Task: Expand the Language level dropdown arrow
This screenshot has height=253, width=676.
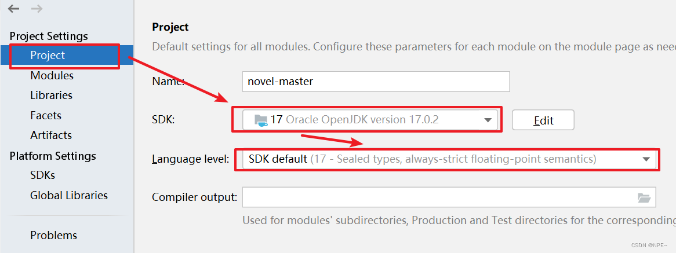Action: tap(646, 160)
